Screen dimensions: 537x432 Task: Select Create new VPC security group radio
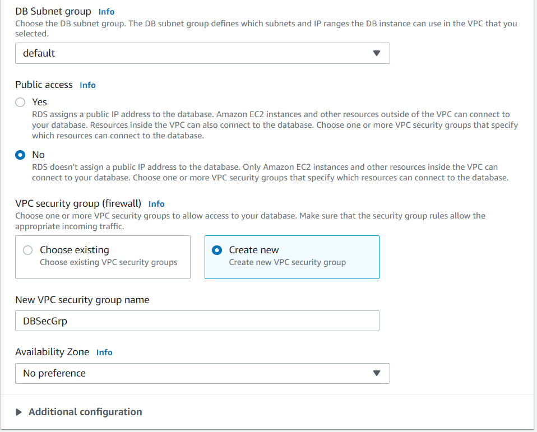point(217,250)
